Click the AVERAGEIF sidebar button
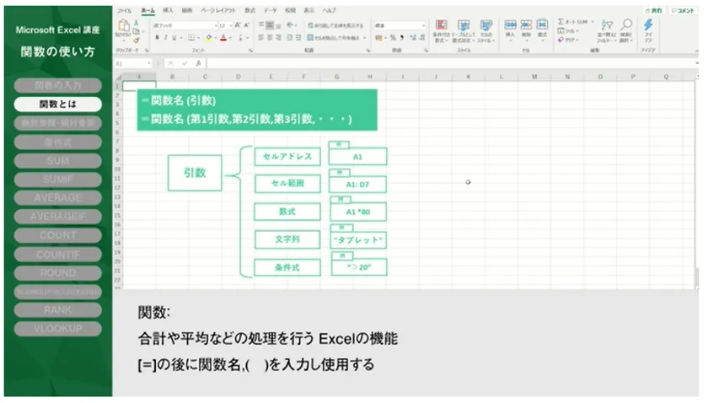The width and height of the screenshot is (708, 403). (58, 217)
